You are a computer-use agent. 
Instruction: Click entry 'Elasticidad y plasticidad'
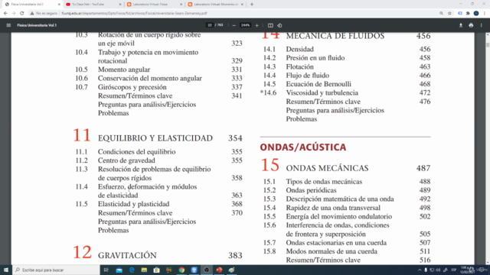point(133,204)
